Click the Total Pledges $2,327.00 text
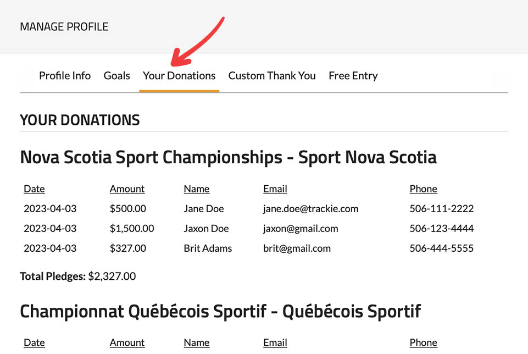This screenshot has width=528, height=354. pos(77,276)
